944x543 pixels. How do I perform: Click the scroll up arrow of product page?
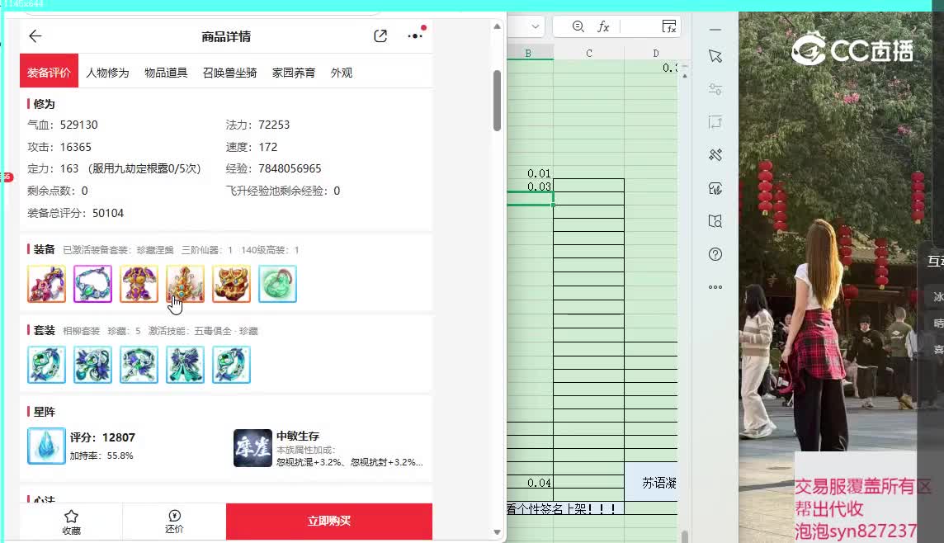click(498, 26)
